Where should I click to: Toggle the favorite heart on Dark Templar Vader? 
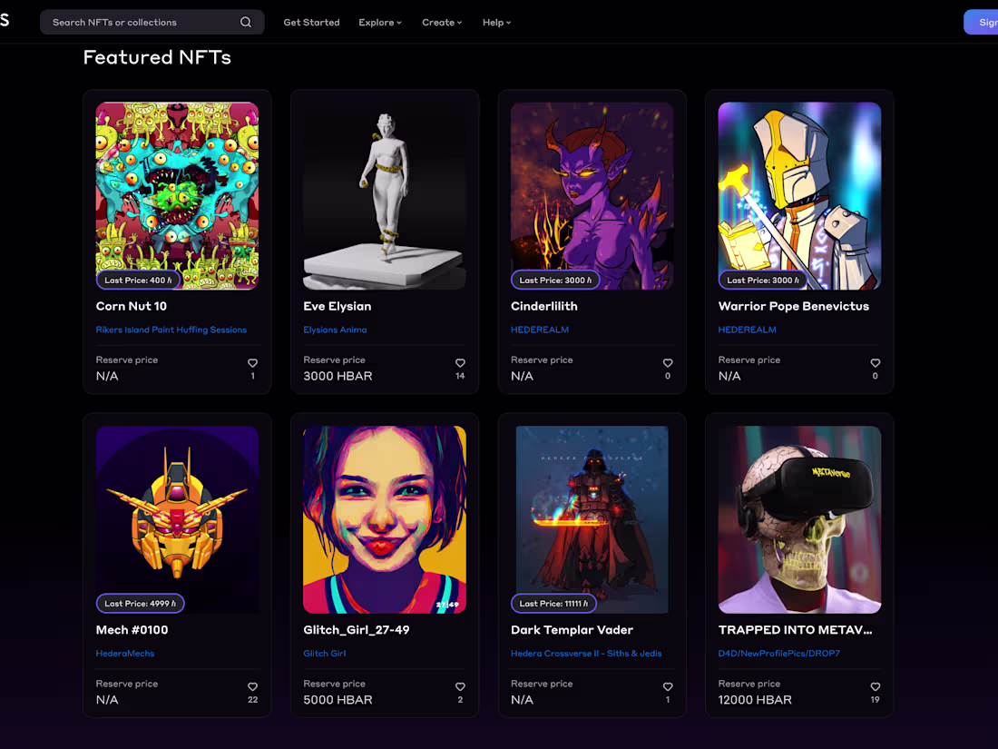[x=668, y=686]
